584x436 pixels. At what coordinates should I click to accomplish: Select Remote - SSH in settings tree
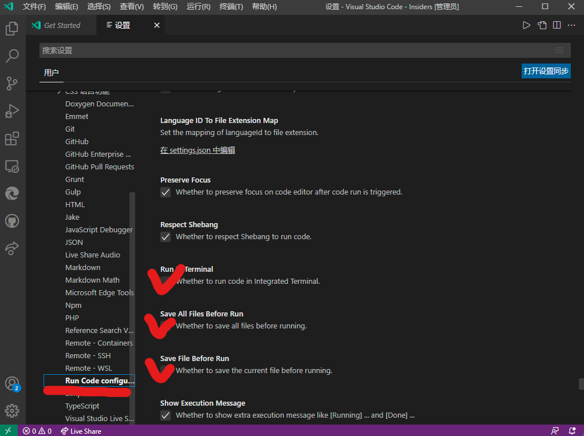click(89, 355)
